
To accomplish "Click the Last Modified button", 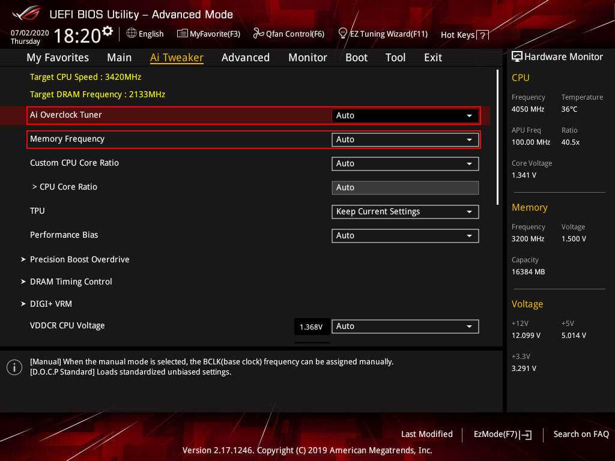I will click(x=426, y=434).
